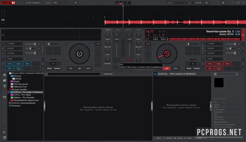Screen dimensions: 246x142
Task: Open the Automix tab at the bottom
Action: [x=188, y=138]
